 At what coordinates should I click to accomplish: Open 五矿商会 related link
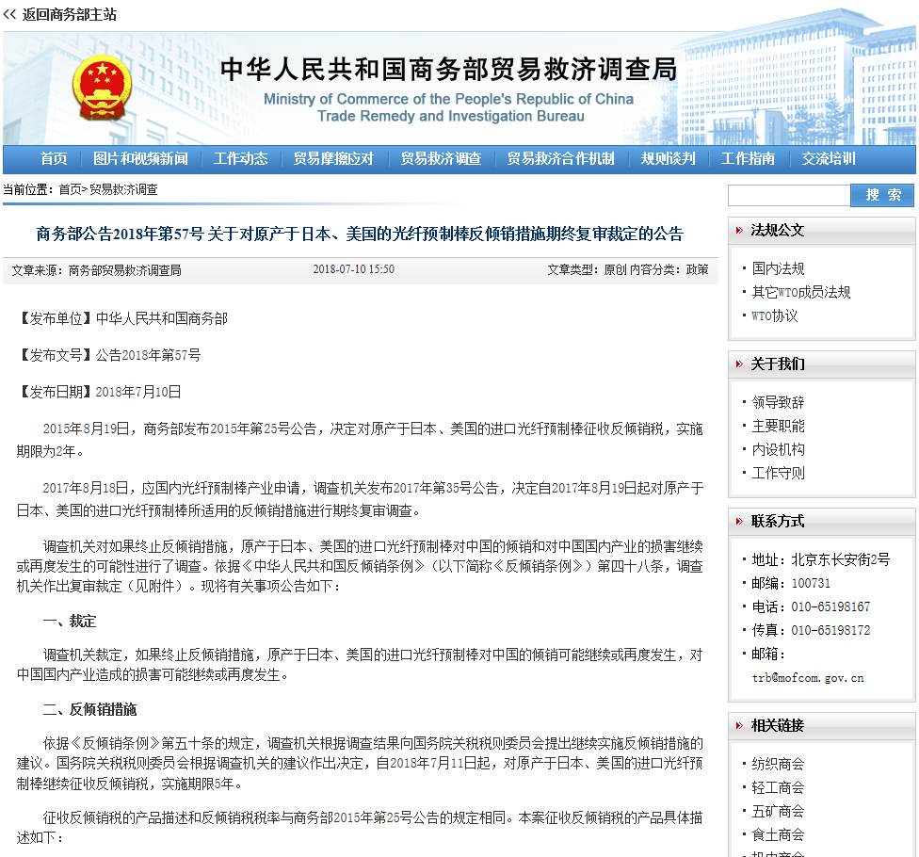[778, 811]
